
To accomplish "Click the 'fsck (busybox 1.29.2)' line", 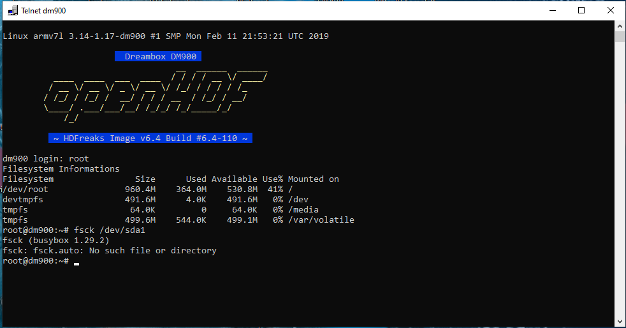I will [56, 241].
